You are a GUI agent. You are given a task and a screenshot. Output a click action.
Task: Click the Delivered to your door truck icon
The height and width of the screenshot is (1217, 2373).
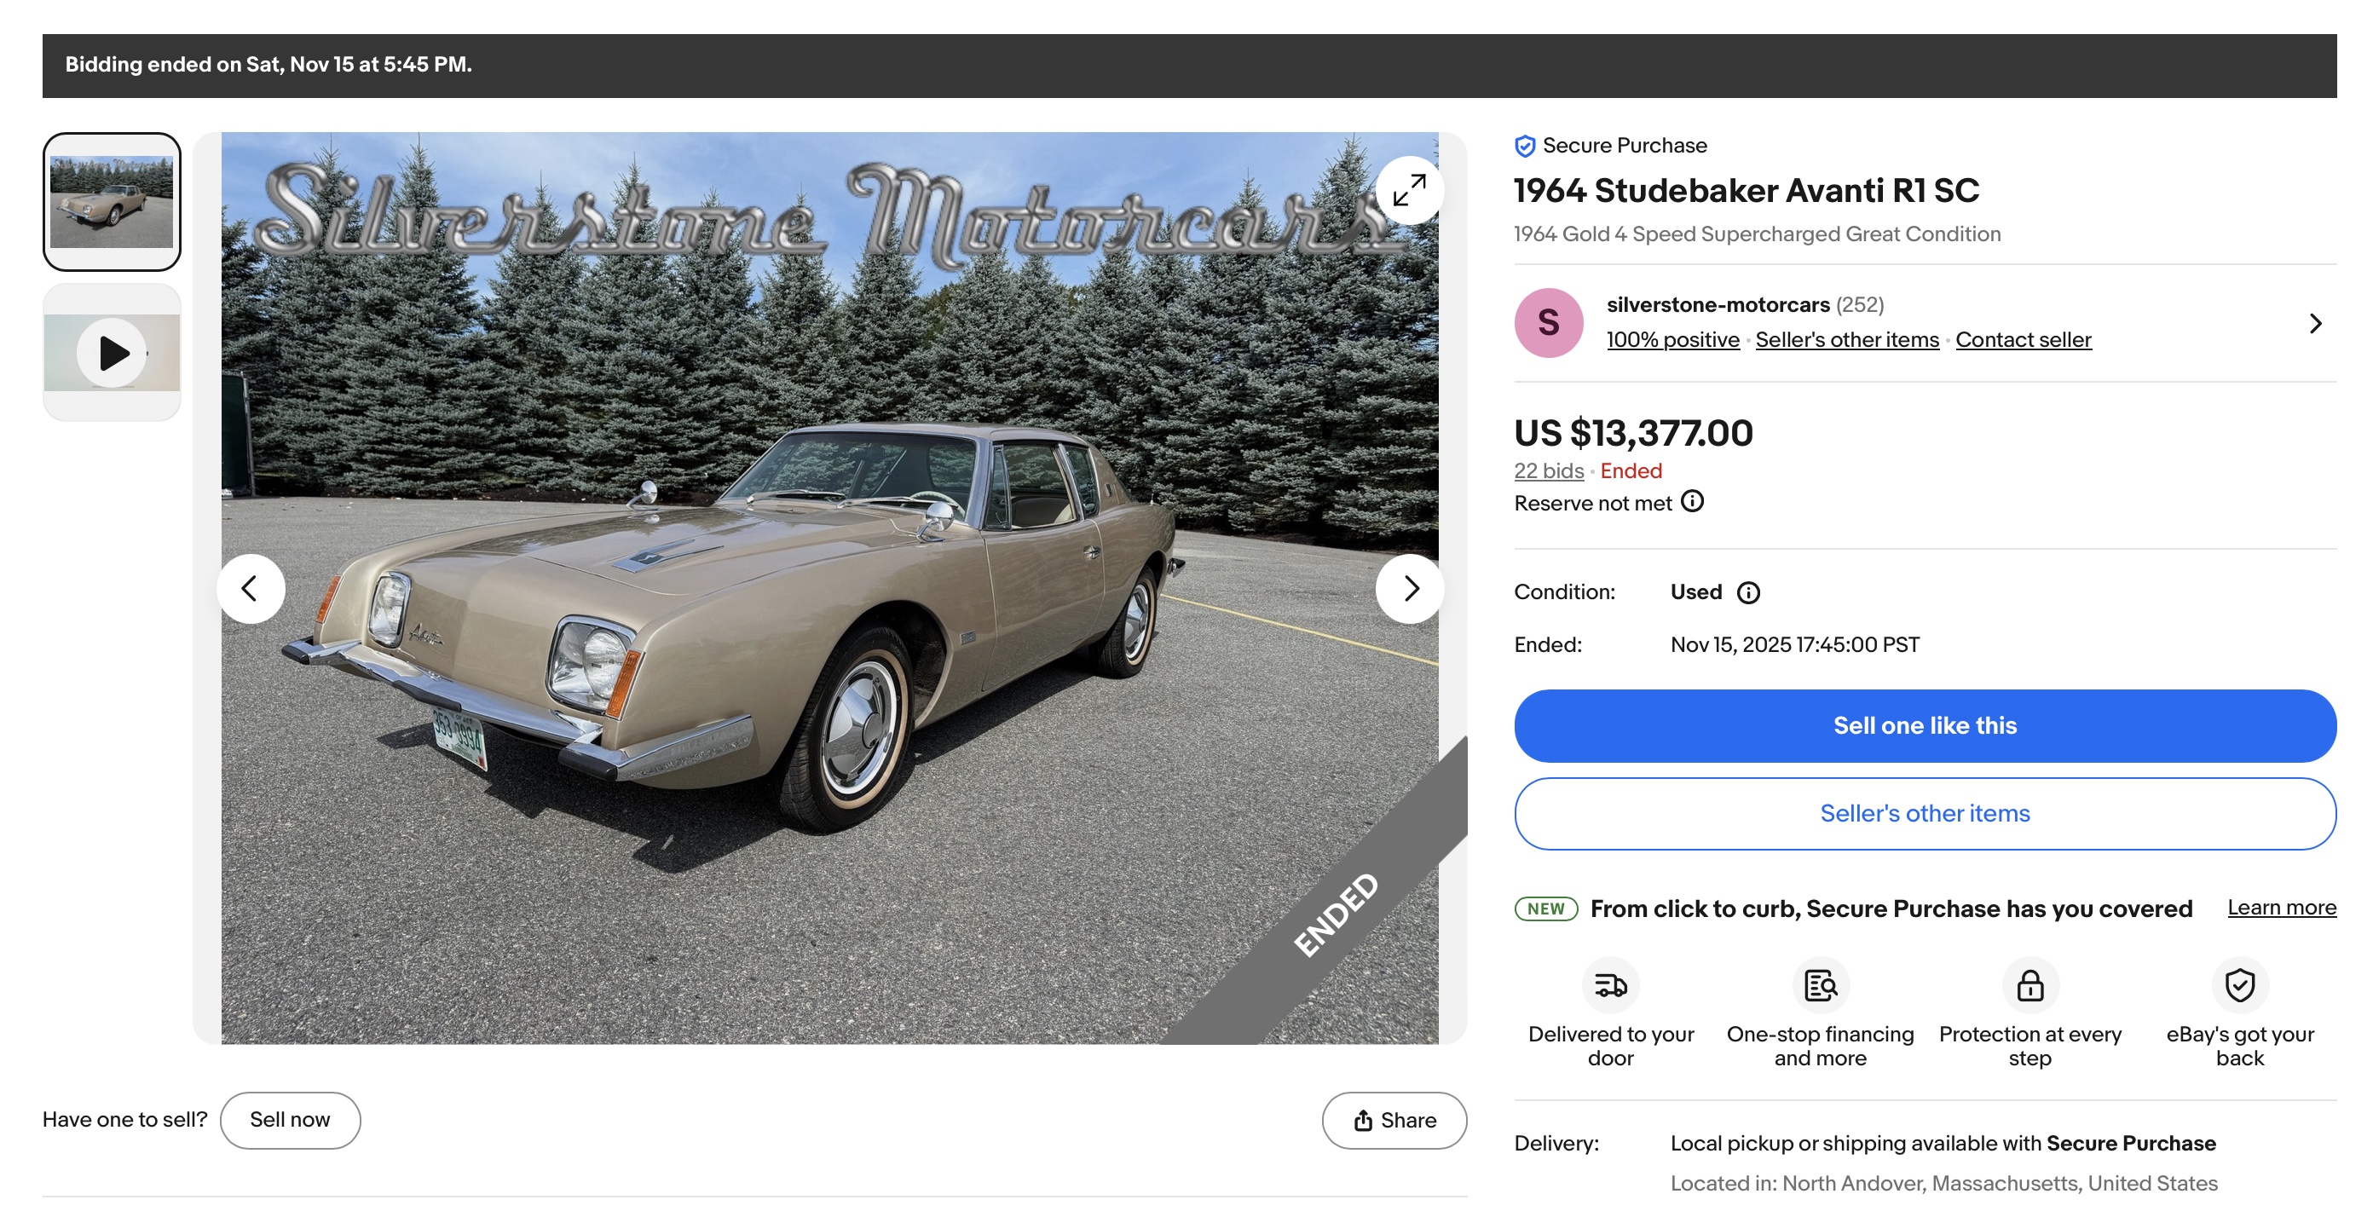click(x=1610, y=985)
